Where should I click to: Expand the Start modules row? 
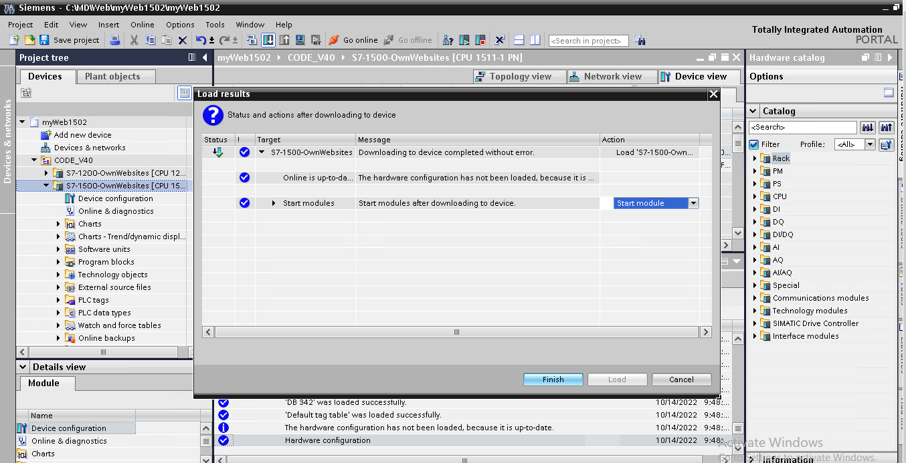click(274, 203)
